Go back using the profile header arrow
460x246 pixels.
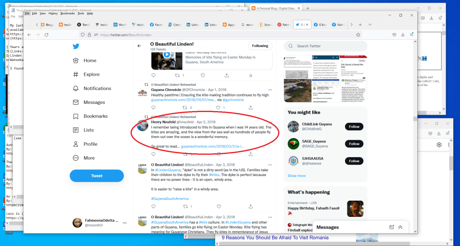tap(140, 46)
